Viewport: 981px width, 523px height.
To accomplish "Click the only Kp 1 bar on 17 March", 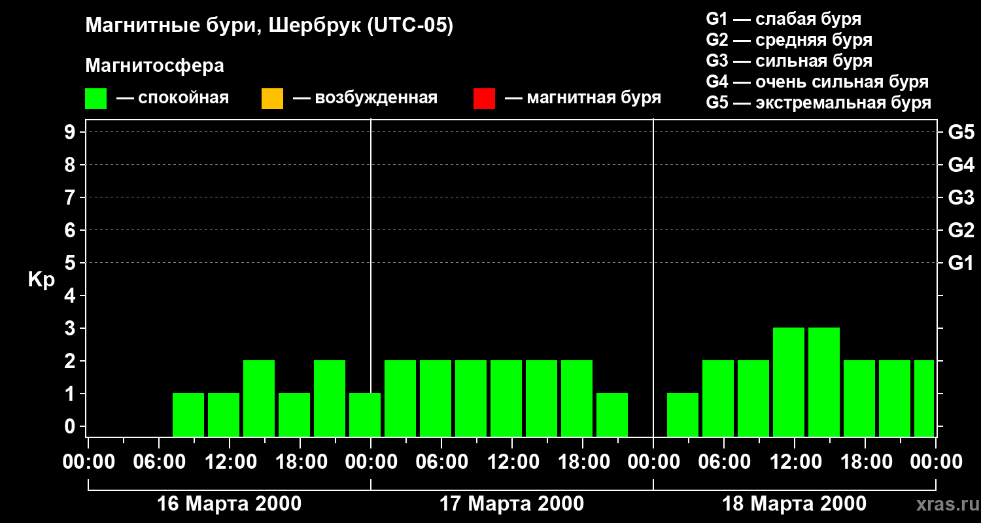I will (612, 414).
